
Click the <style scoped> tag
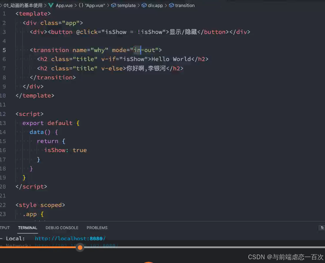[40, 205]
